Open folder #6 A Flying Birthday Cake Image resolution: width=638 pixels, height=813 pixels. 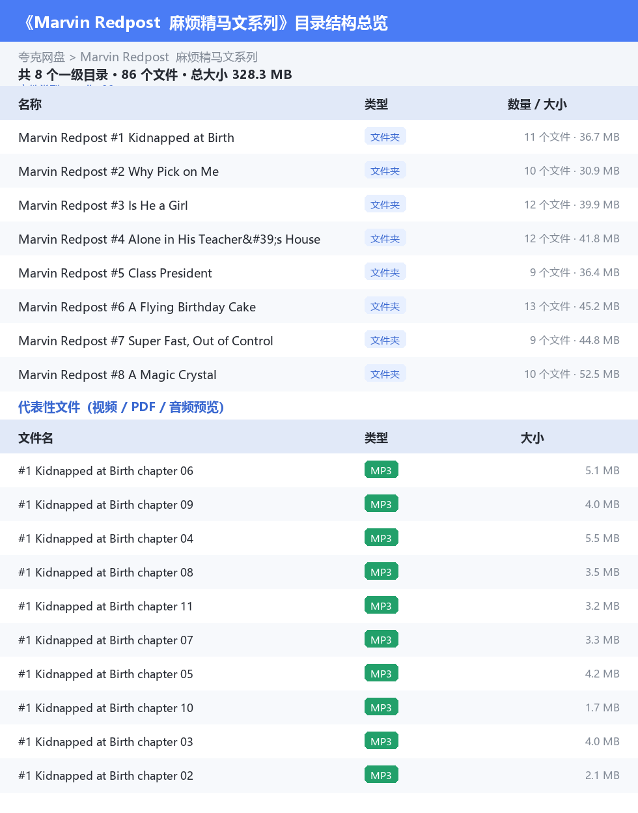[x=137, y=307]
